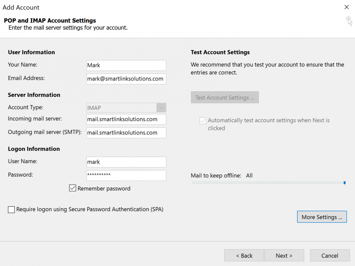Select the Your Name input field
The image size is (355, 266).
click(x=126, y=65)
